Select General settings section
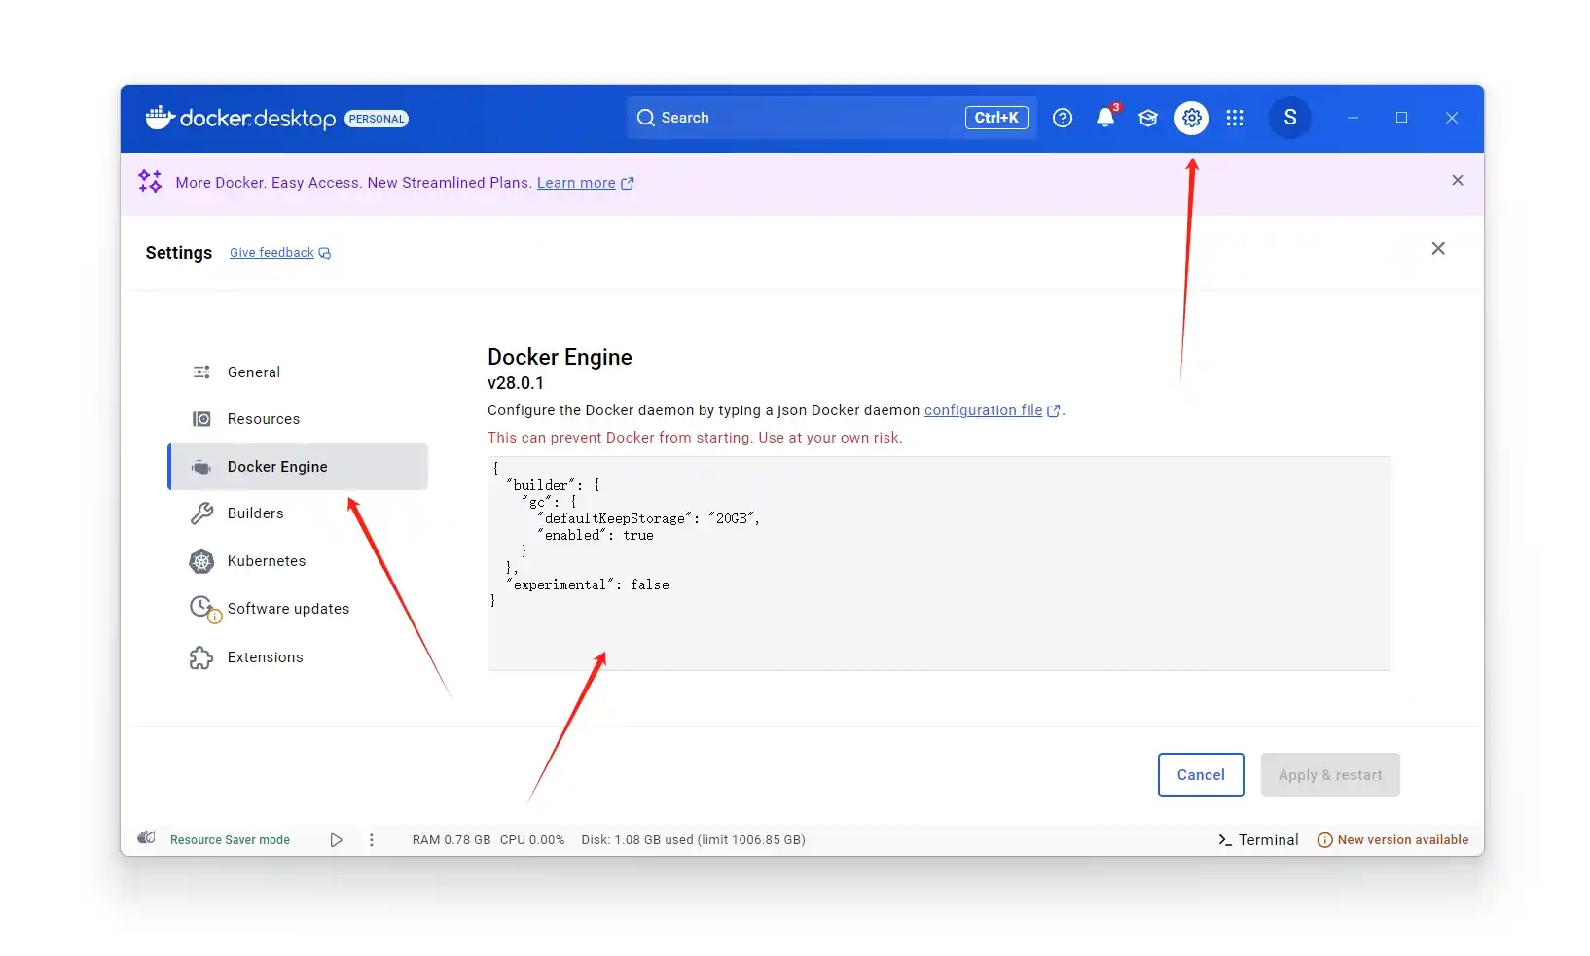The image size is (1590, 956). point(253,372)
